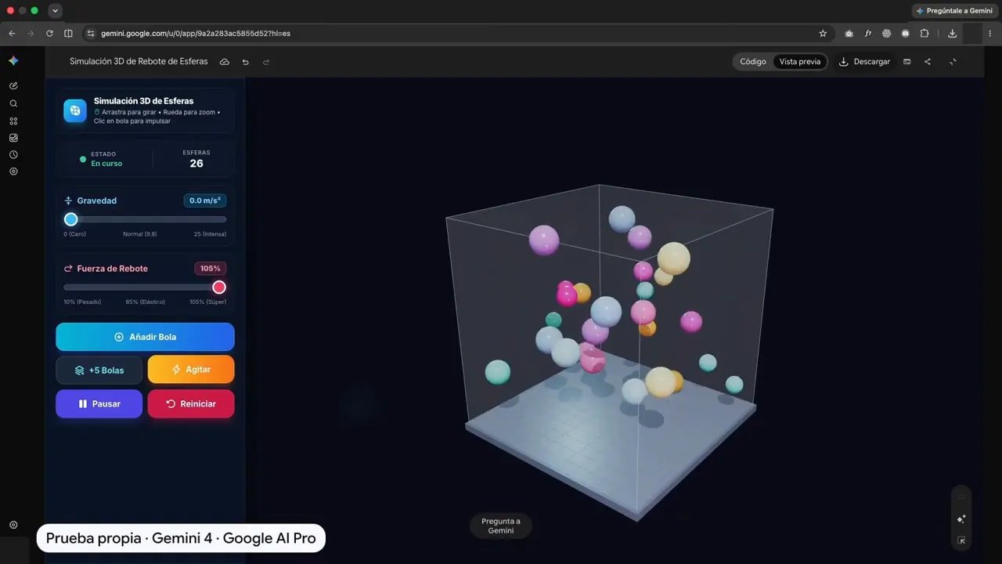Open the site info icon in address bar
This screenshot has height=564, width=1002.
click(91, 34)
